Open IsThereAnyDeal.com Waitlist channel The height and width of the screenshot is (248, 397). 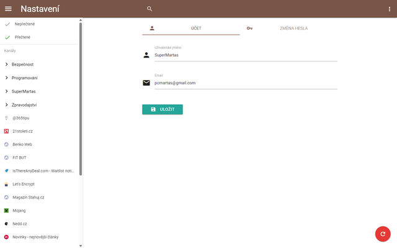tap(40, 171)
